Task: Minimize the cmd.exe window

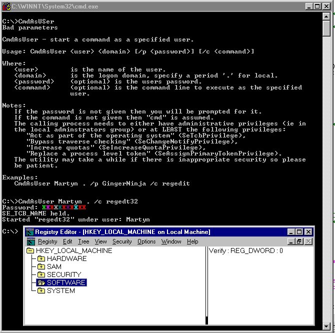Action: pos(309,6)
